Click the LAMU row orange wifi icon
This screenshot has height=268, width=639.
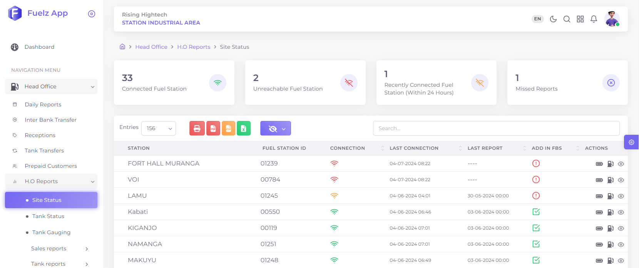(334, 196)
